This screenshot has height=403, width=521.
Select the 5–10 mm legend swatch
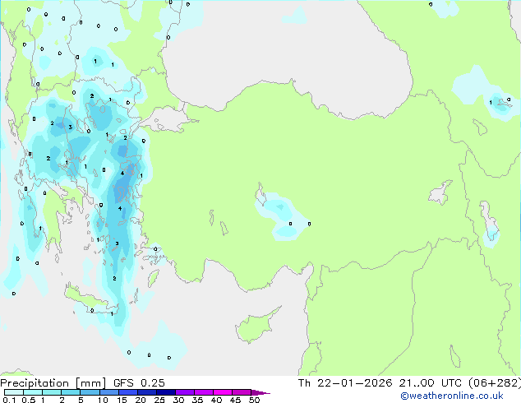(x=90, y=392)
